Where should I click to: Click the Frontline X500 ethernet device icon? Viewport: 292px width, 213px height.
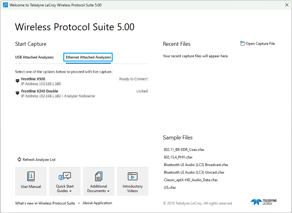click(17, 81)
